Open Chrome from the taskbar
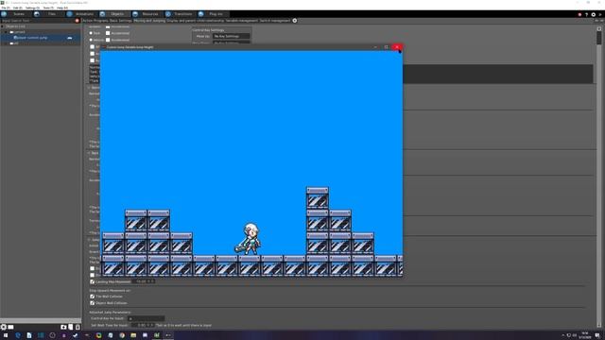This screenshot has height=340, width=605. [122, 335]
